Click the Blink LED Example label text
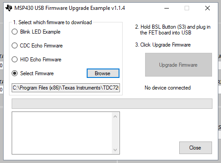This screenshot has height=163, width=221. [x=40, y=32]
